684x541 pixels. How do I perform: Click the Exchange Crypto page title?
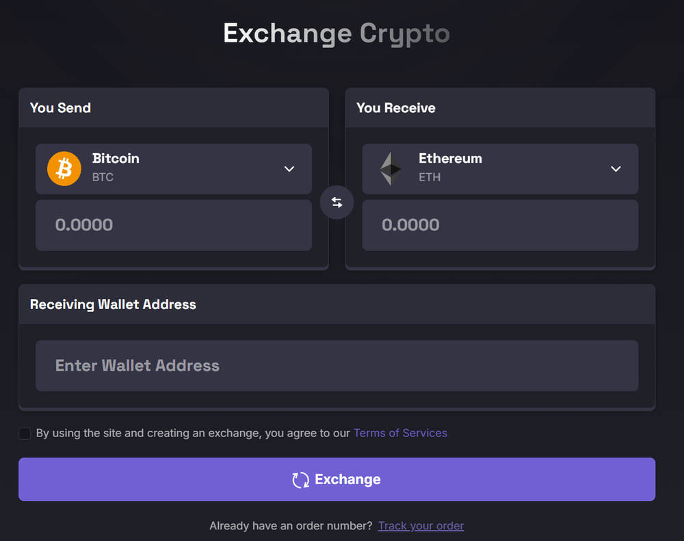pos(337,34)
